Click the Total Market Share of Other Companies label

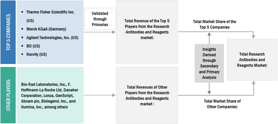click(222, 104)
